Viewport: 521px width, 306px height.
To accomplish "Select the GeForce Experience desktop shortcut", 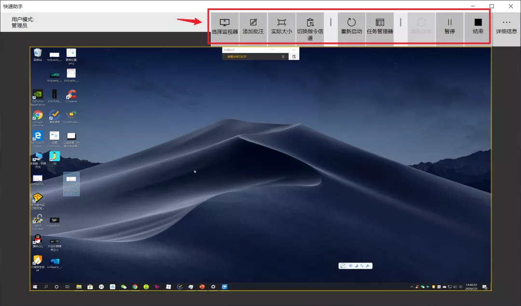I will pyautogui.click(x=38, y=98).
